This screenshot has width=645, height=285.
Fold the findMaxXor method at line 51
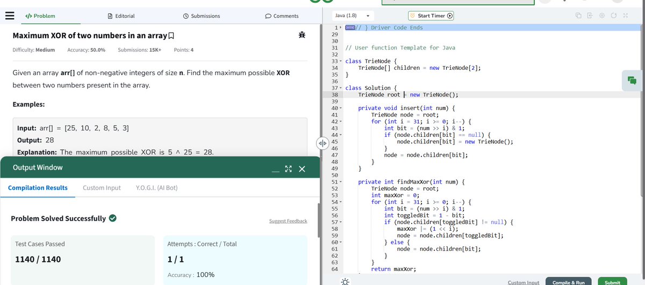point(341,182)
